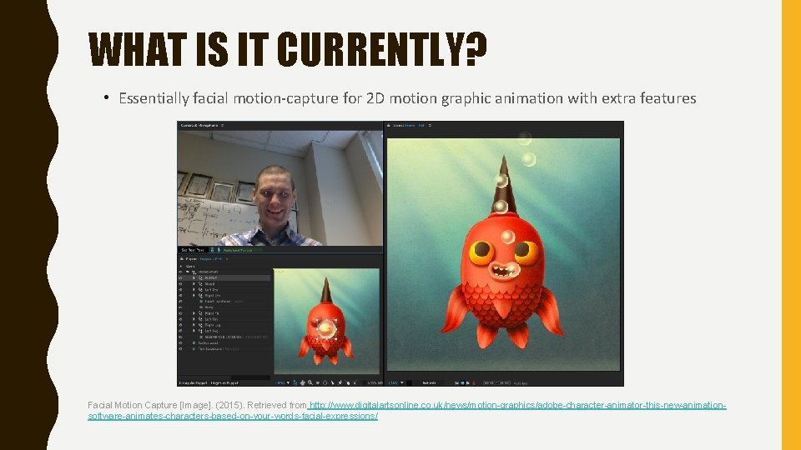Select the Background layer row

click(x=224, y=342)
